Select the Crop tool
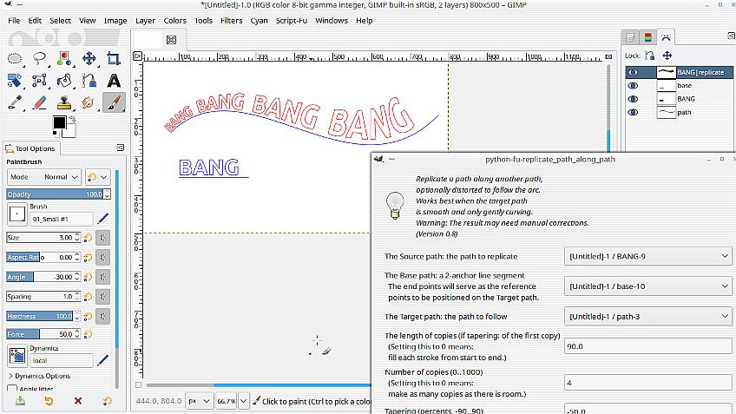 tap(113, 59)
